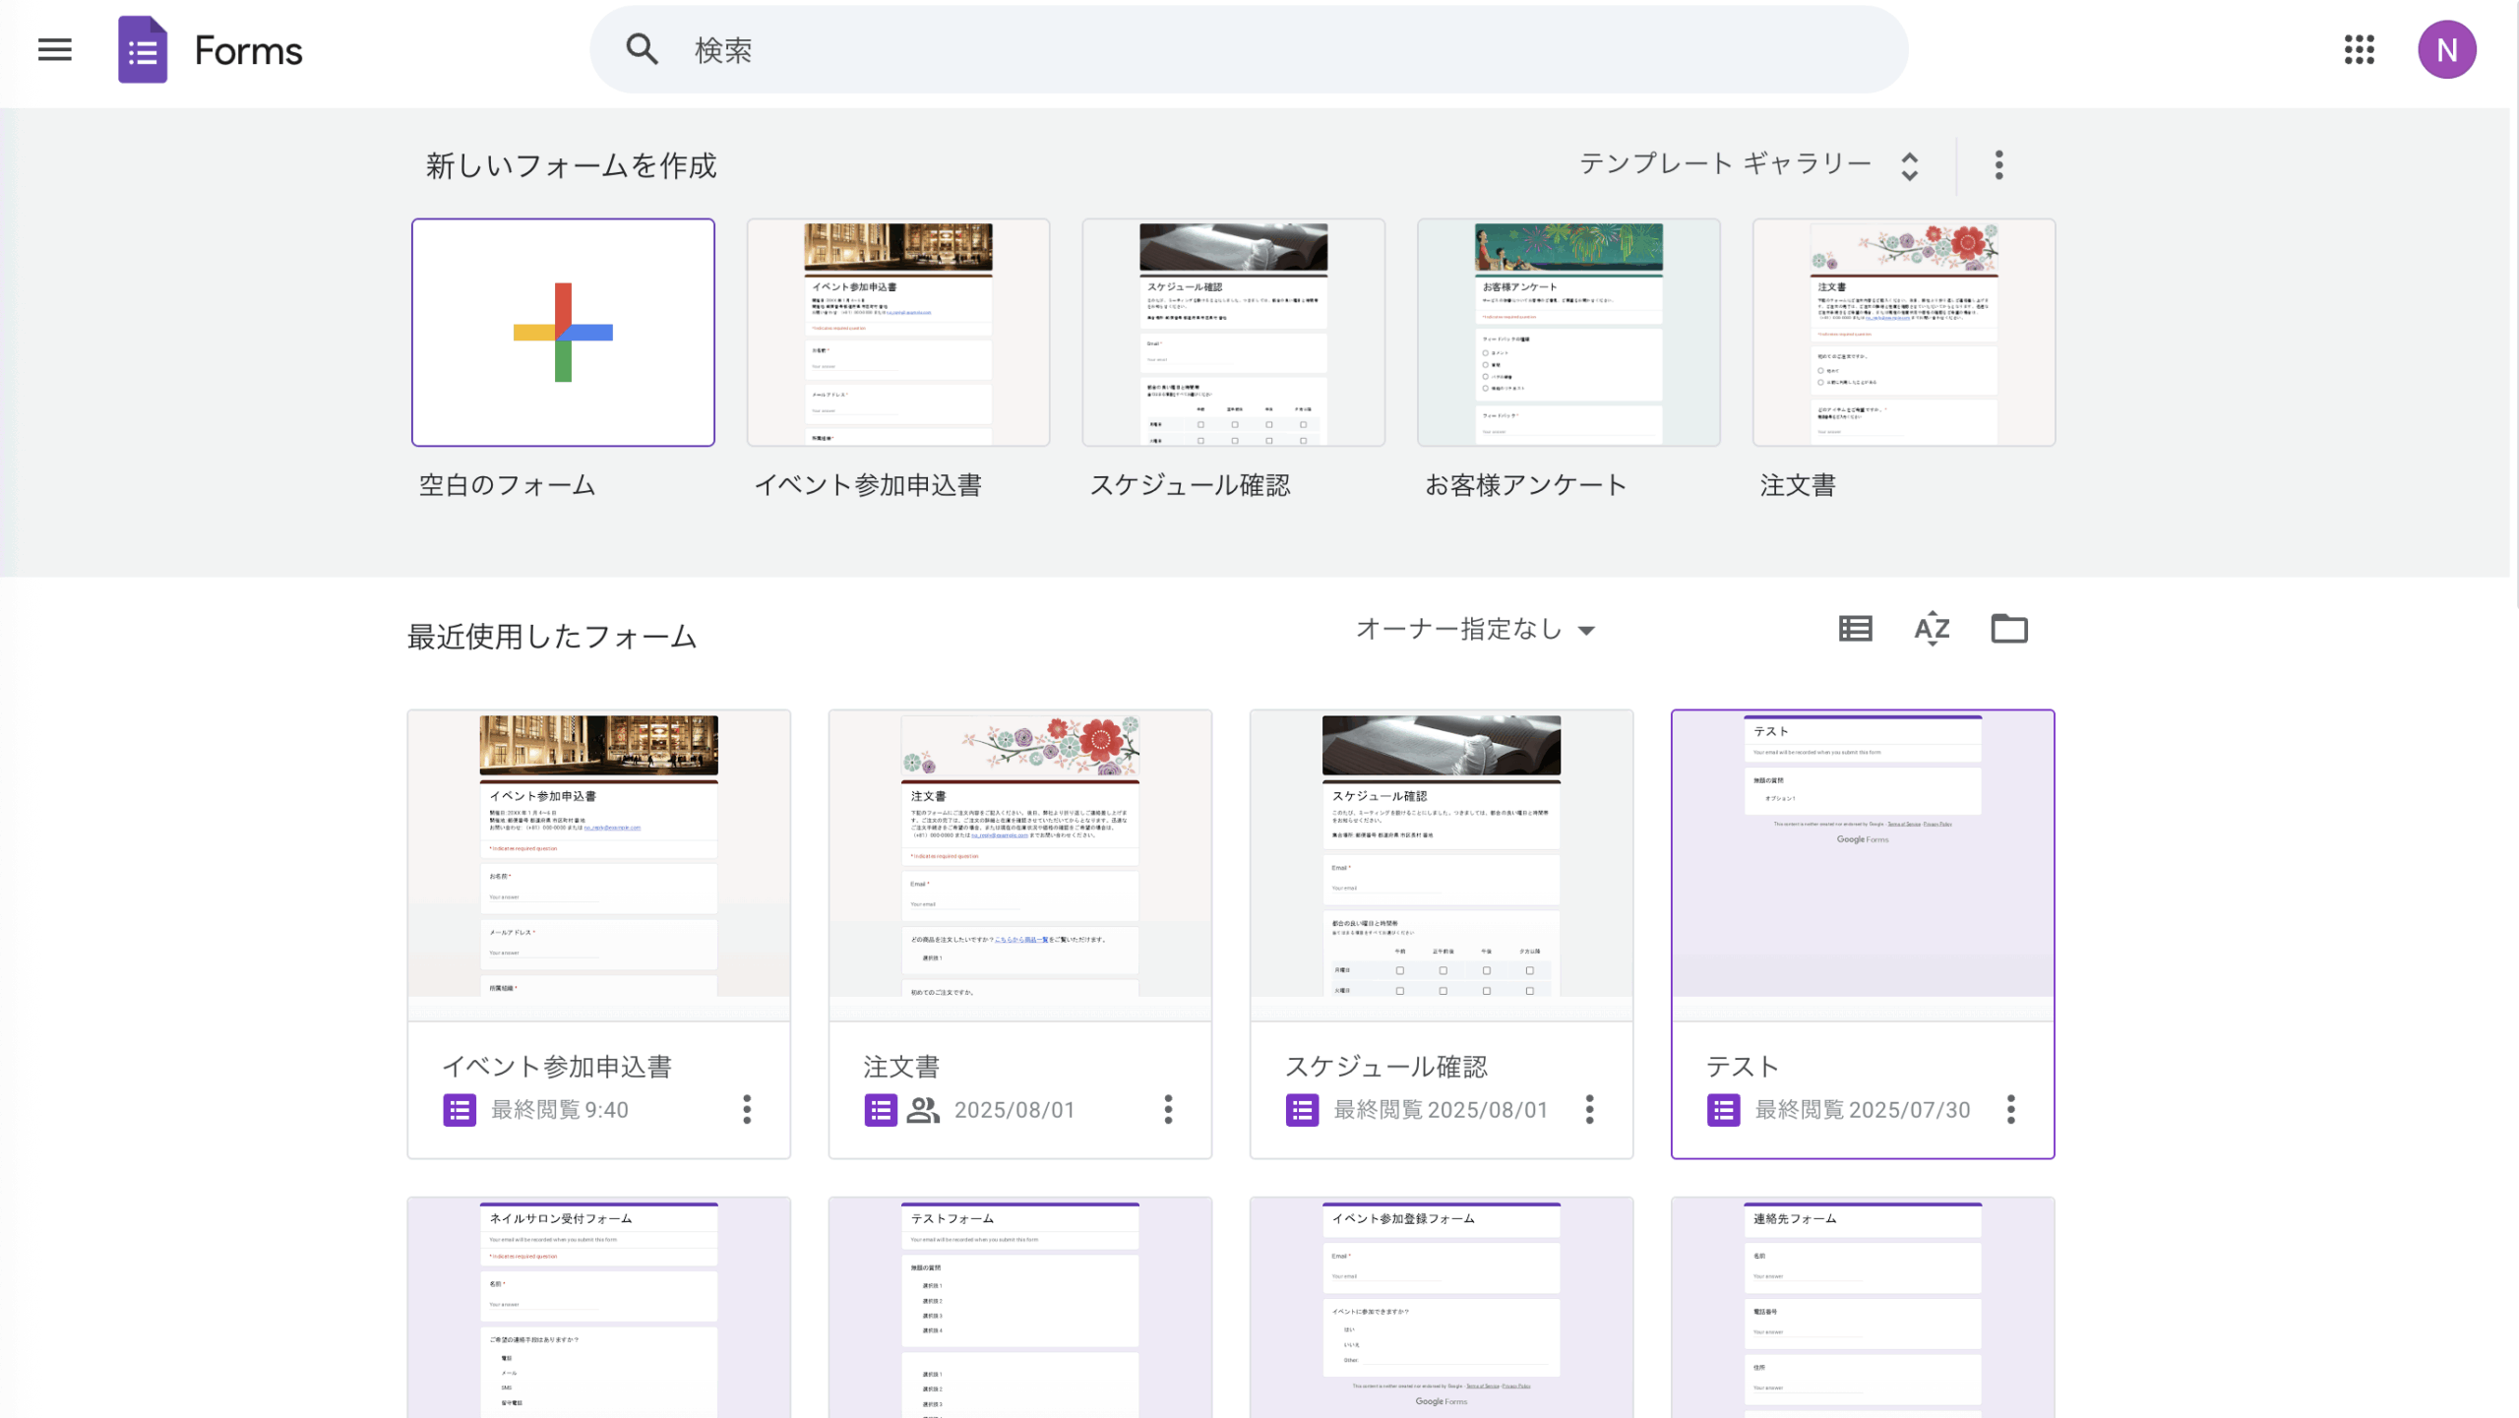Click the 最近使用したフォーム heading
Screen dimensions: 2519x1418
552,637
